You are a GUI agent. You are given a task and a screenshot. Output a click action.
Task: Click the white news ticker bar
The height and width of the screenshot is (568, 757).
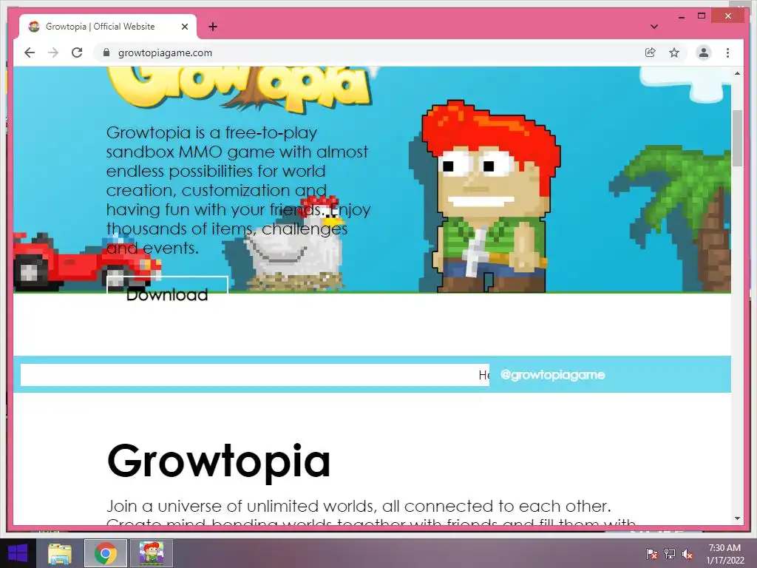(x=255, y=375)
